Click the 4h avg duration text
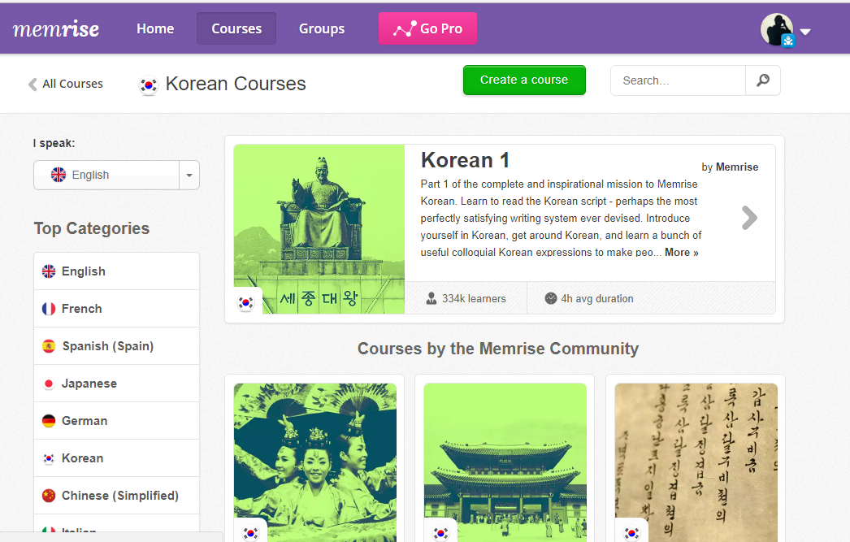The image size is (850, 542). (596, 299)
